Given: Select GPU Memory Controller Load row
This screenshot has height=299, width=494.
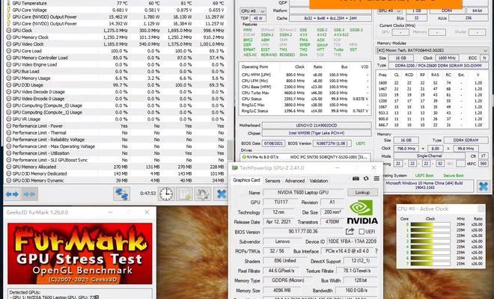Looking at the screenshot, I should click(115, 58).
